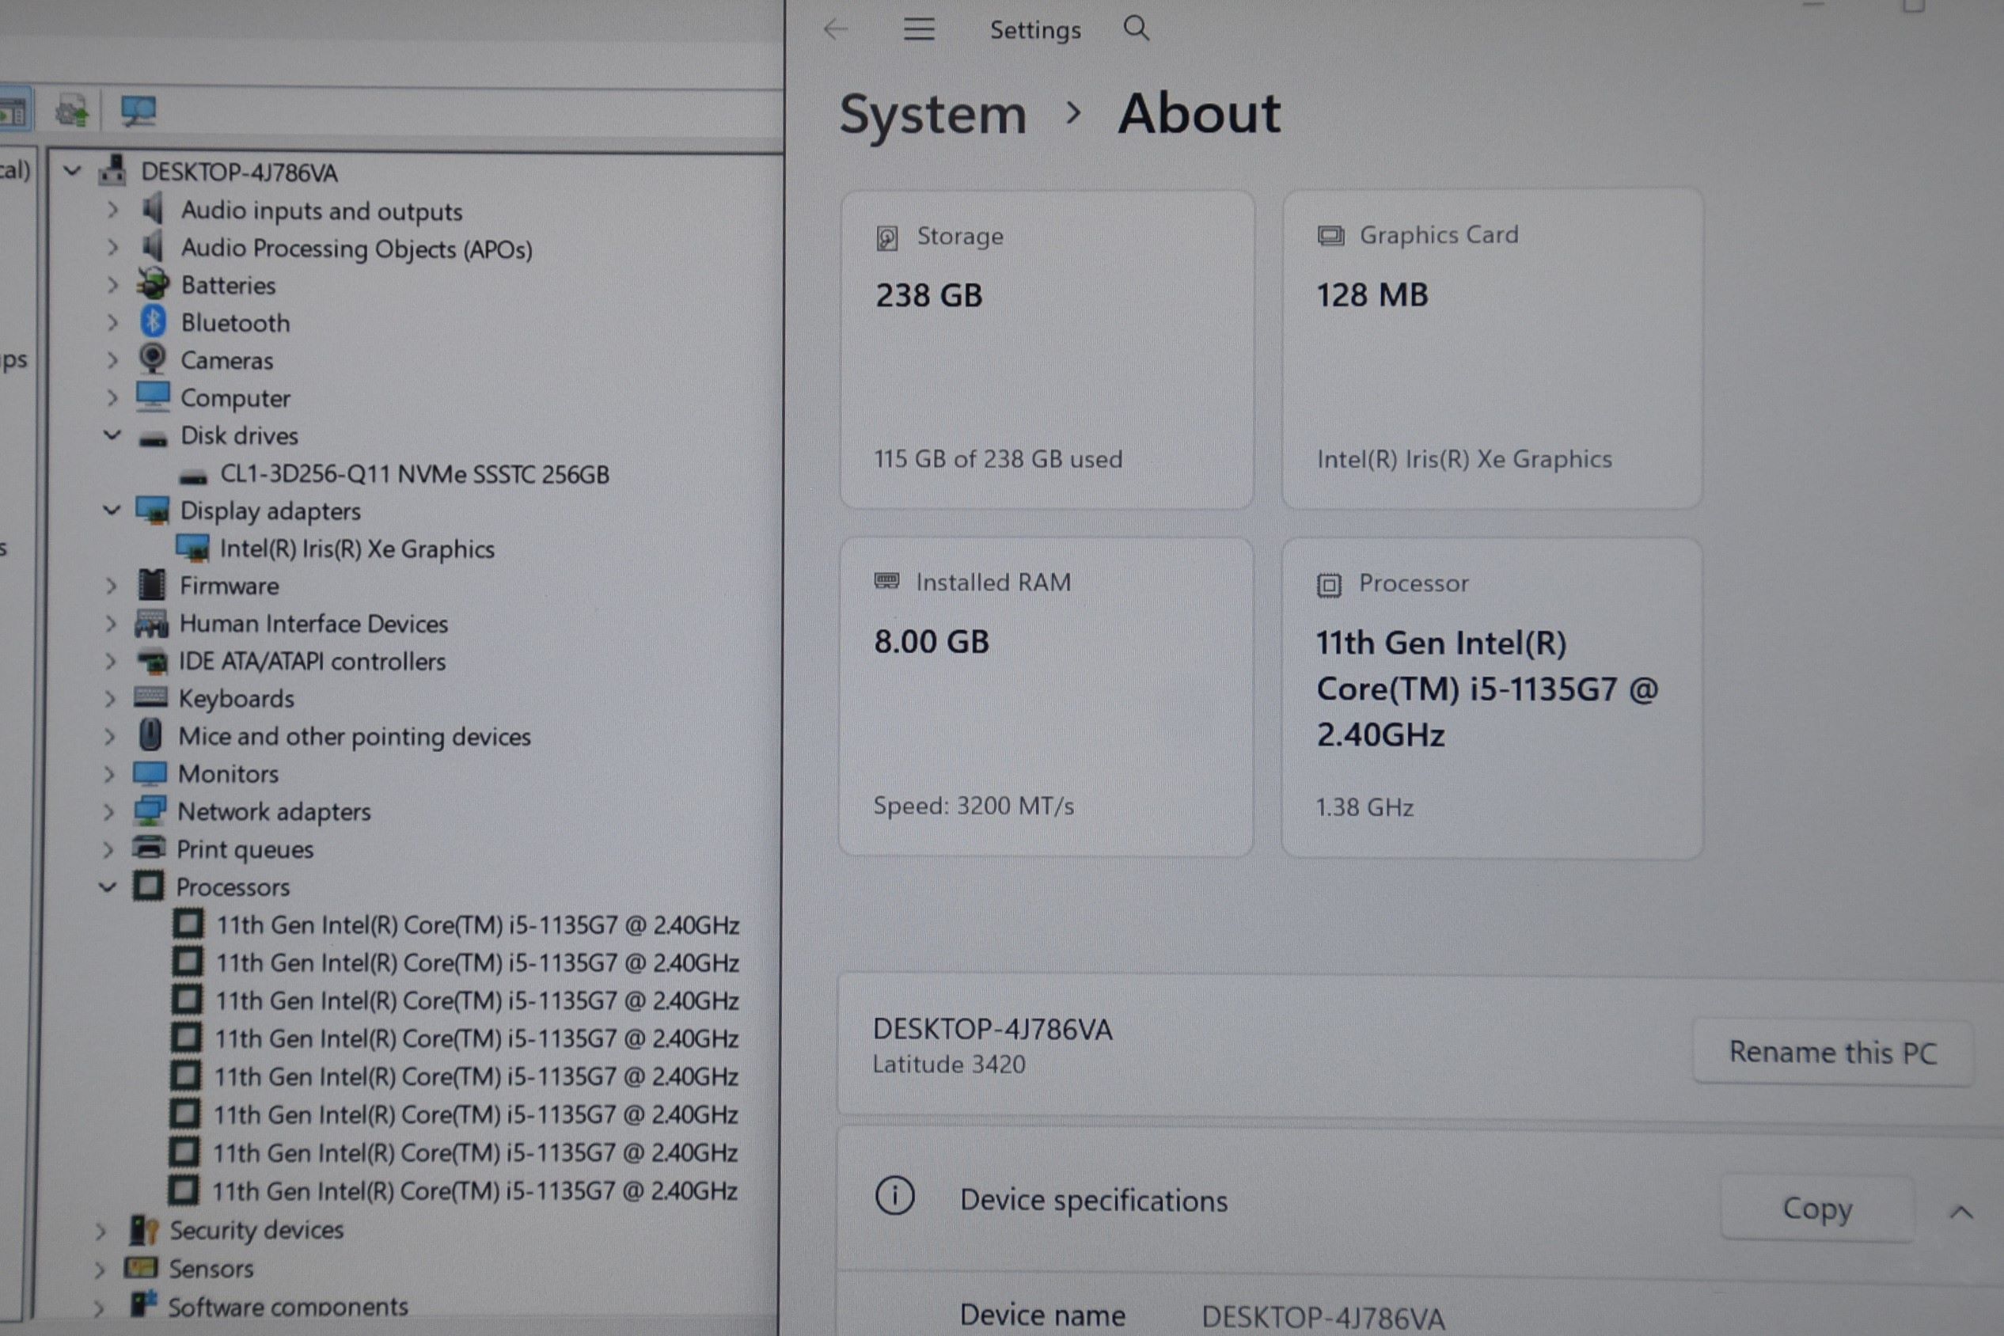
Task: Select the last i5-1135G7 processor entry
Action: (x=474, y=1190)
